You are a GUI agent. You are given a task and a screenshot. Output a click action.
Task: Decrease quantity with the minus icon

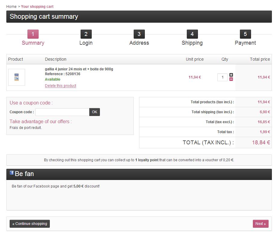(x=231, y=79)
